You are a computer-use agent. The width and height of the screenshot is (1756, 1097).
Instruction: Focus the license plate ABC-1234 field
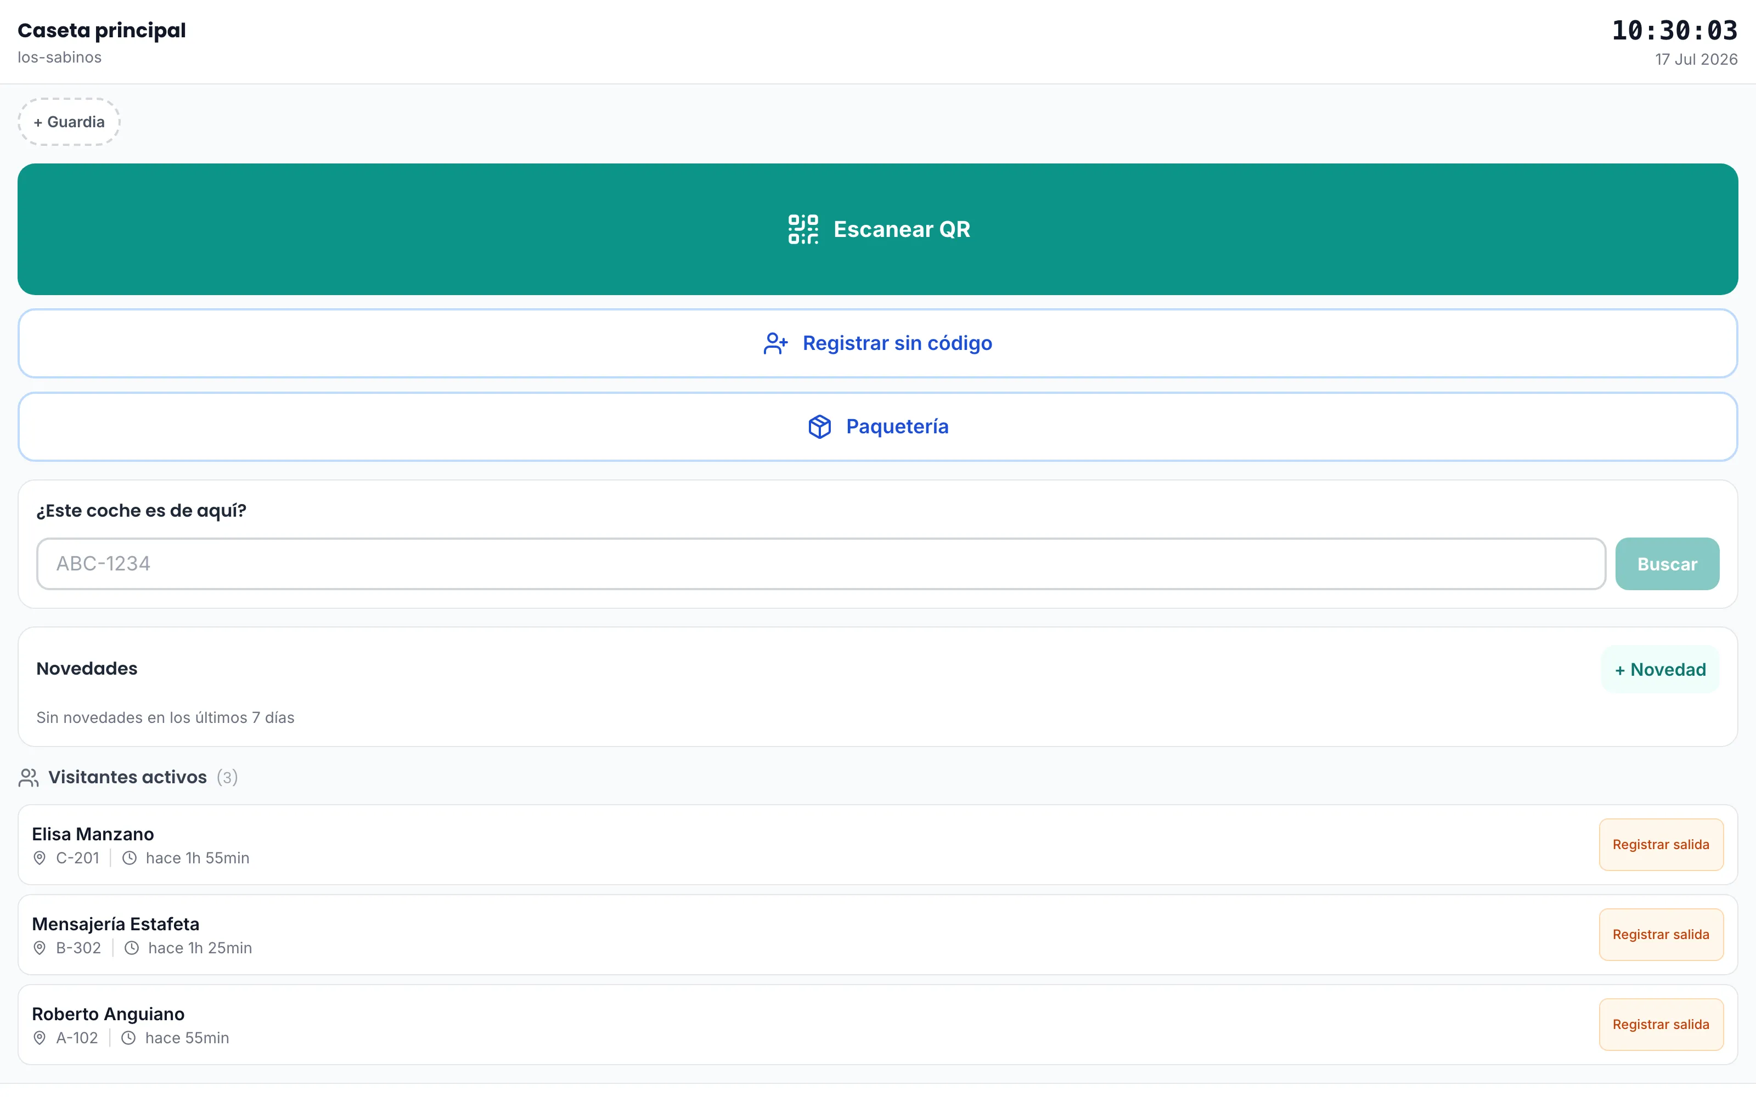pyautogui.click(x=821, y=564)
